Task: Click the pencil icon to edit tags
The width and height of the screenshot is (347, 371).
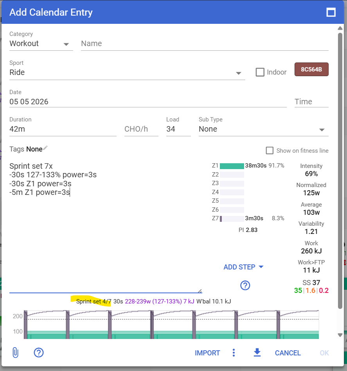Action: [x=45, y=148]
